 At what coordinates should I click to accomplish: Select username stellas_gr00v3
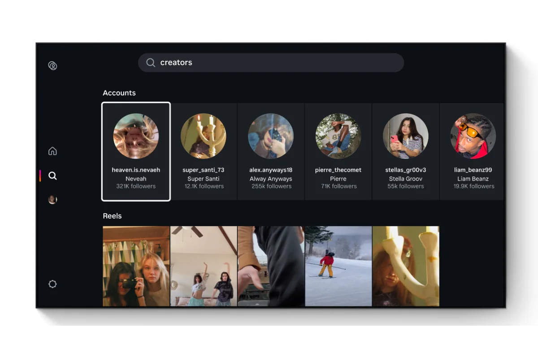[x=406, y=170]
